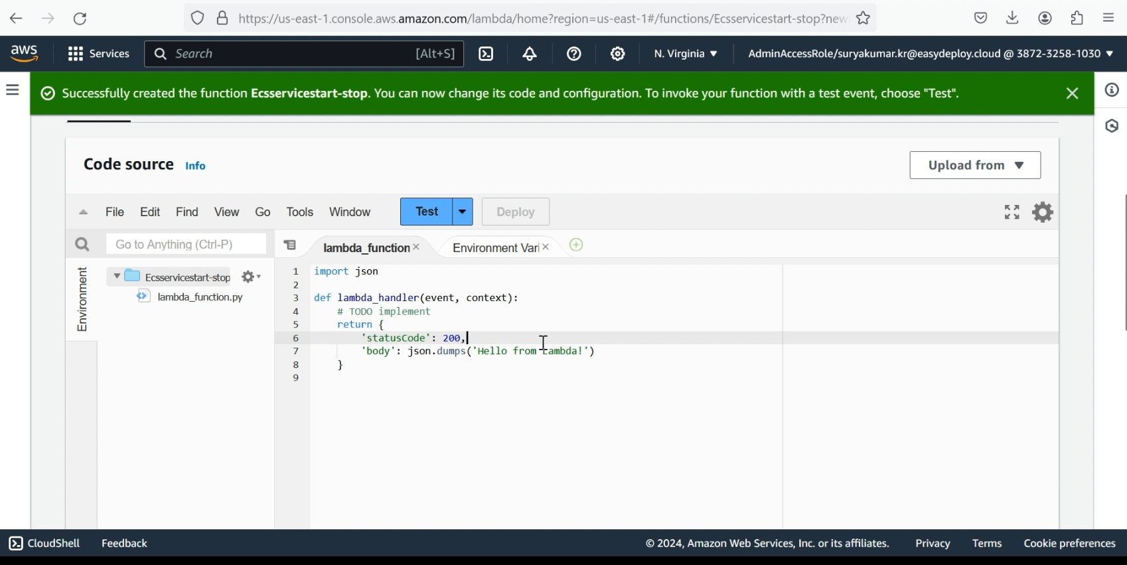Show site security lock information
This screenshot has height=565, width=1127.
tap(222, 18)
